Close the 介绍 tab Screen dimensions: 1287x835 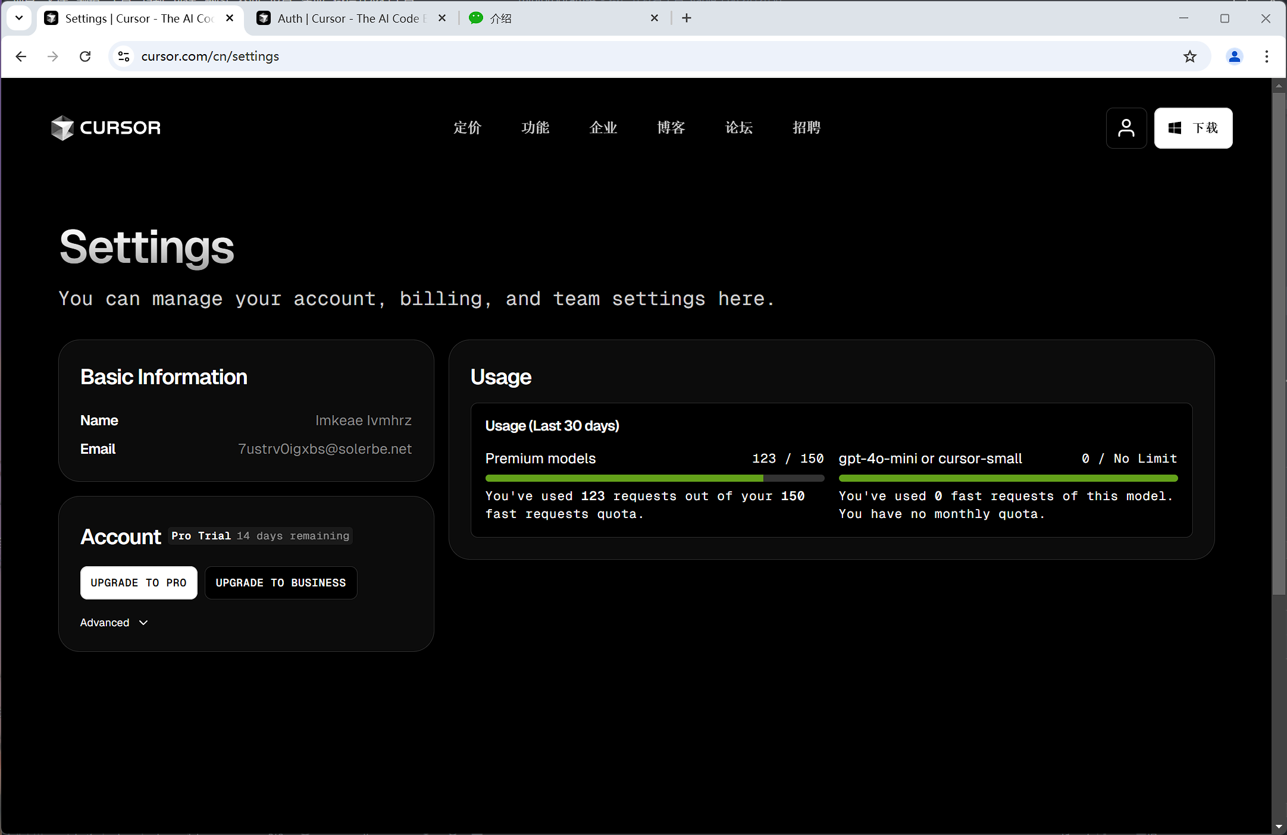coord(655,18)
